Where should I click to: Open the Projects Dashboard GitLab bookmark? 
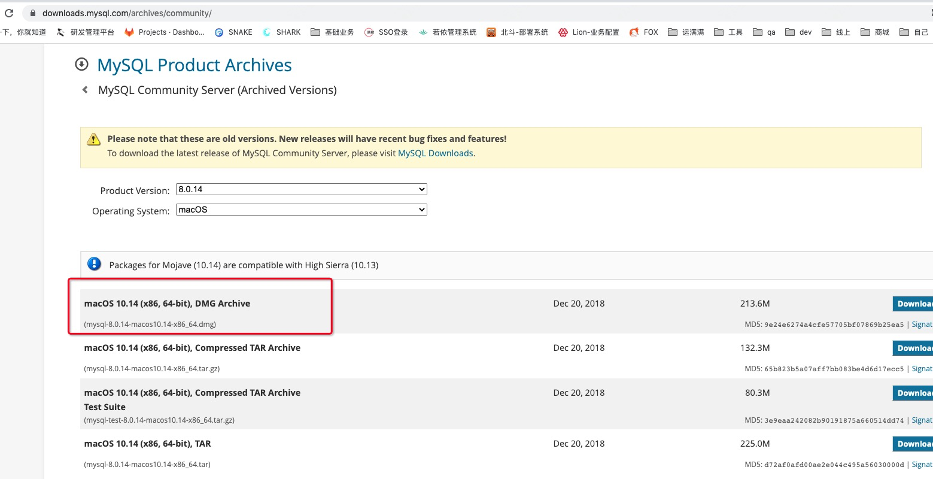coord(164,32)
